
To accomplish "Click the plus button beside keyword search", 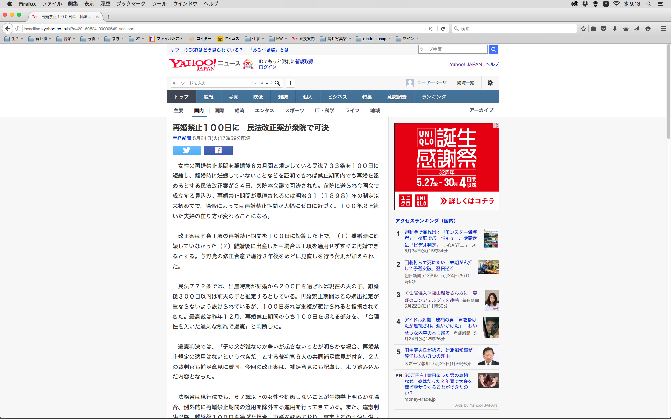I will click(290, 83).
